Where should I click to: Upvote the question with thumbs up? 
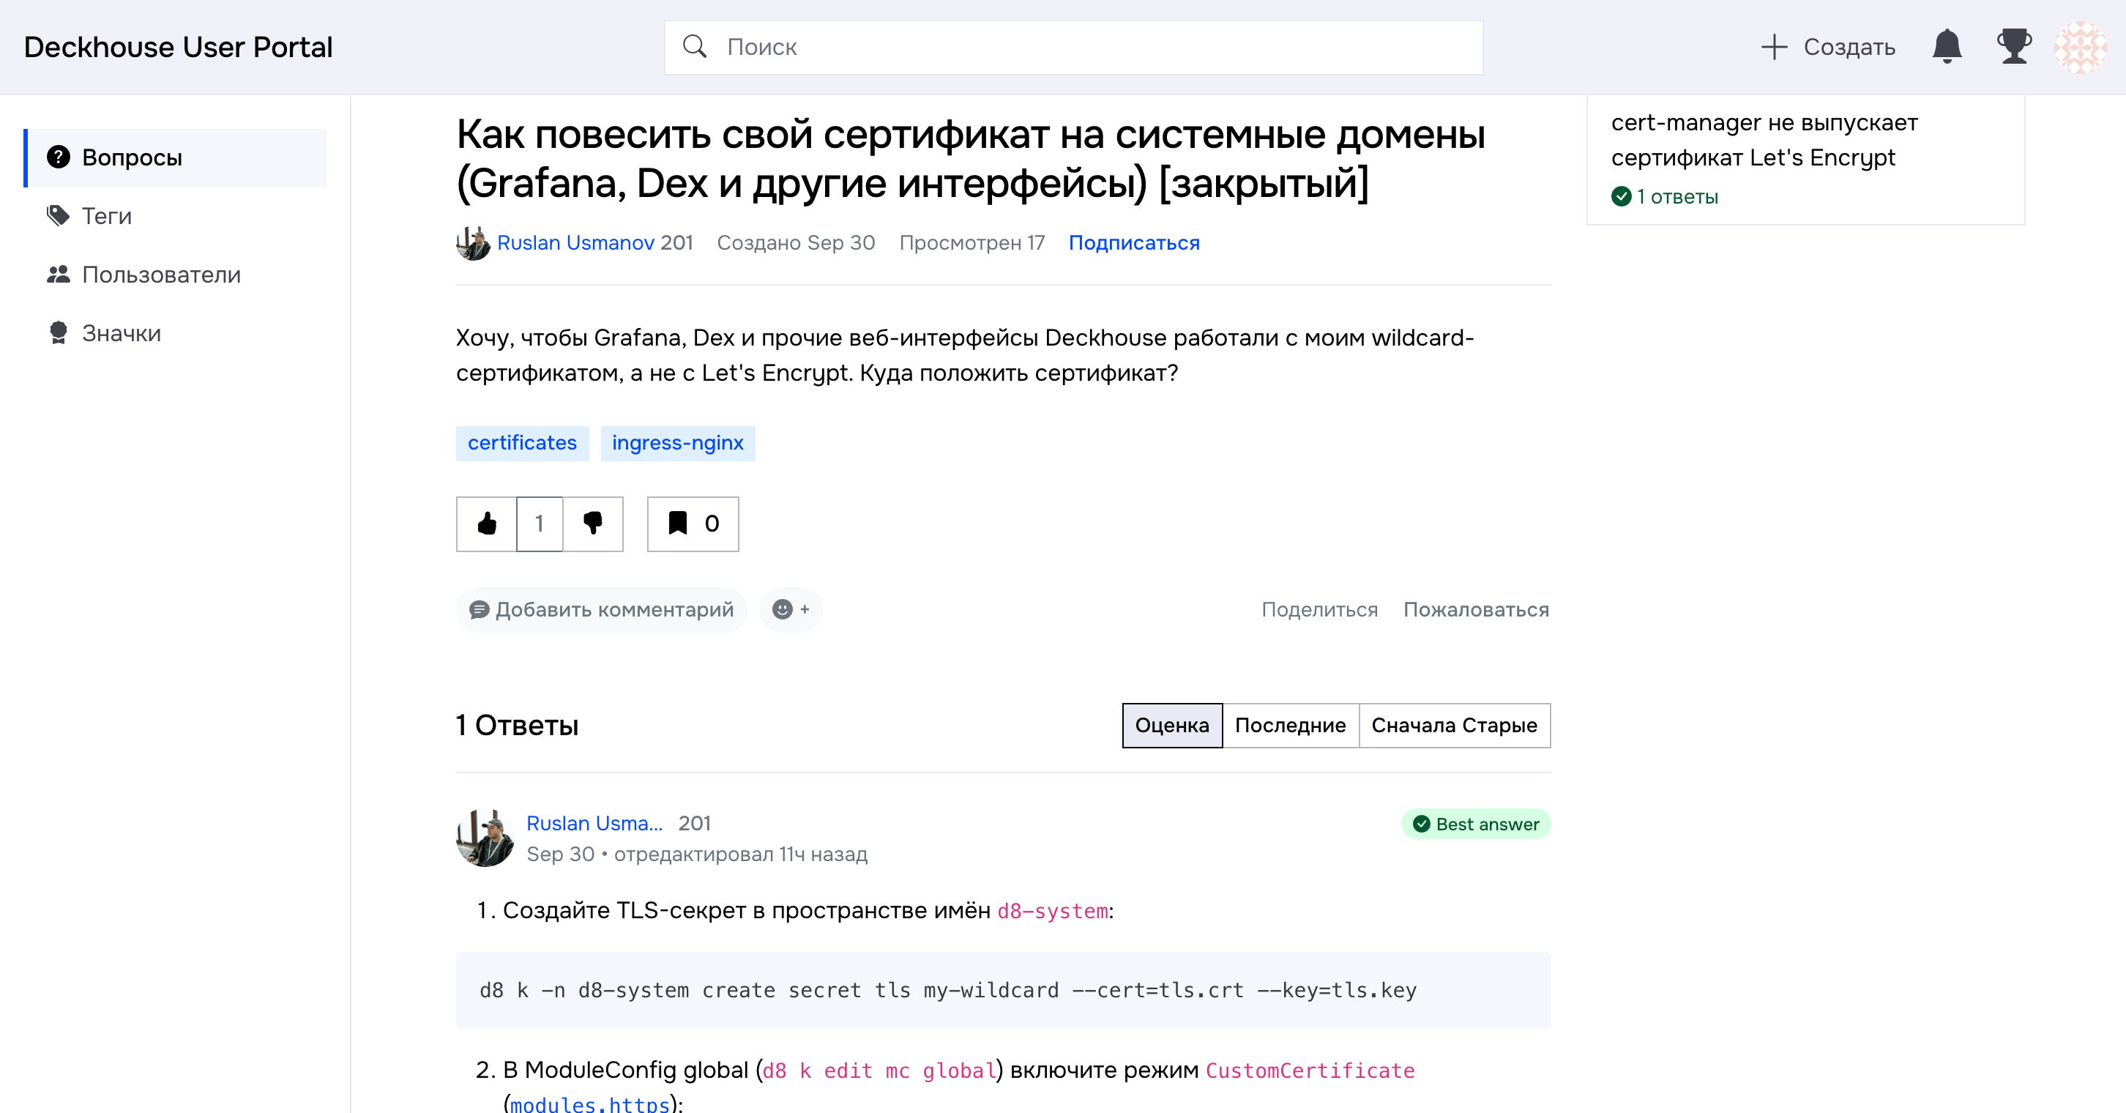point(487,524)
